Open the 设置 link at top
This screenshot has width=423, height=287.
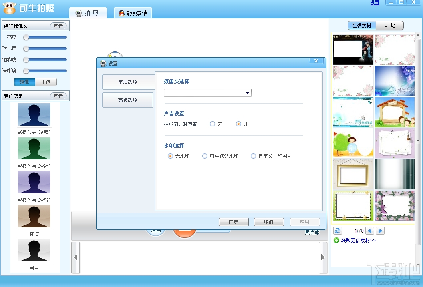(x=375, y=3)
